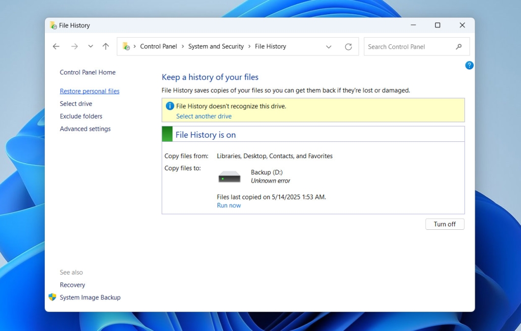
Task: Expand chevron after System and Security
Action: (249, 46)
